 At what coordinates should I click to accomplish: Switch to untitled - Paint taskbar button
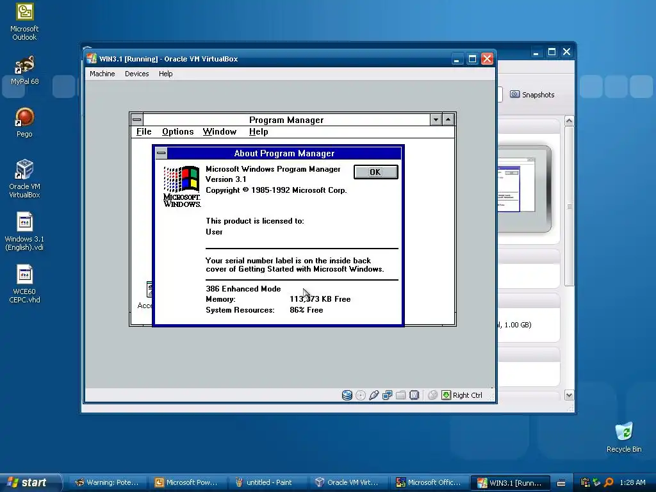(266, 482)
